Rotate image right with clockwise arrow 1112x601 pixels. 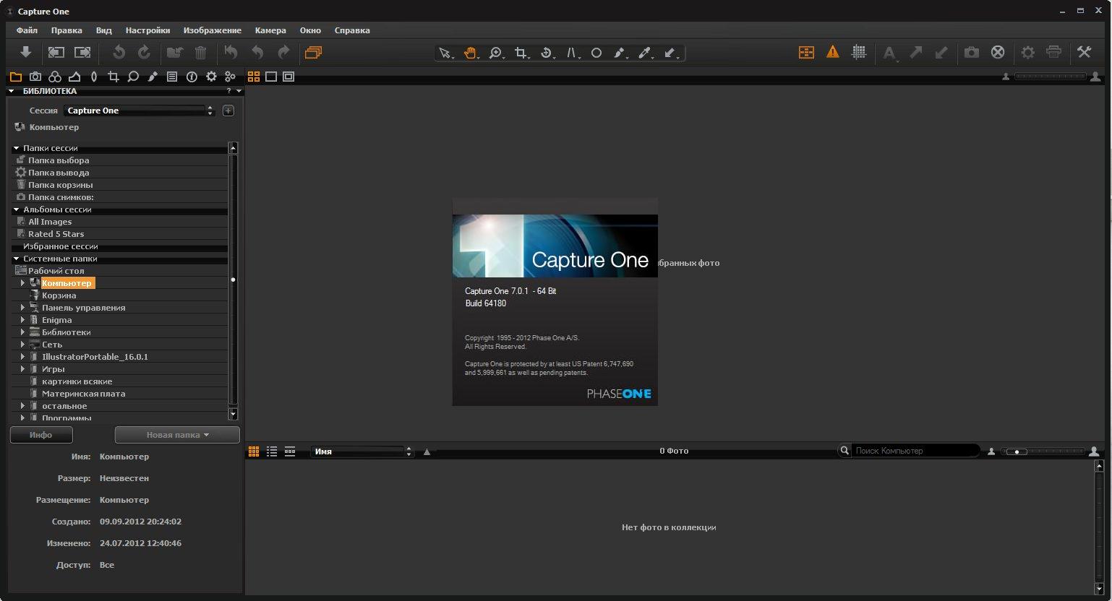(x=144, y=52)
